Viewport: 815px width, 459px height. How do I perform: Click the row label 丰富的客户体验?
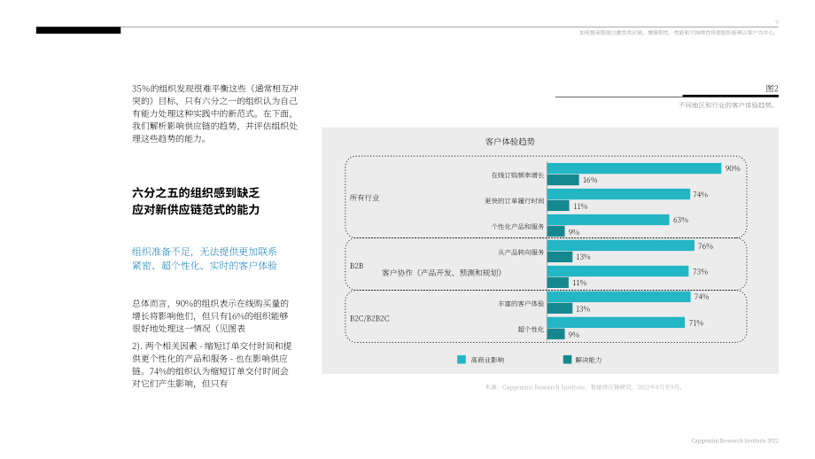(x=521, y=304)
